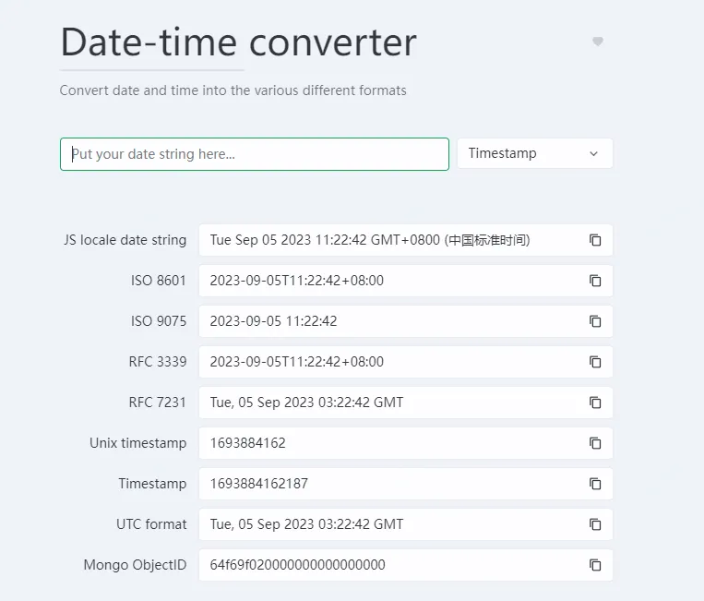Add converter to favorites with heart icon
The width and height of the screenshot is (704, 601).
click(598, 42)
